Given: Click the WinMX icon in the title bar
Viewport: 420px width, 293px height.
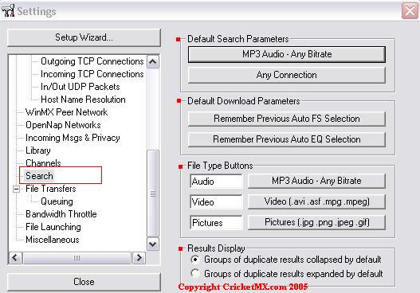Looking at the screenshot, I should (x=8, y=10).
